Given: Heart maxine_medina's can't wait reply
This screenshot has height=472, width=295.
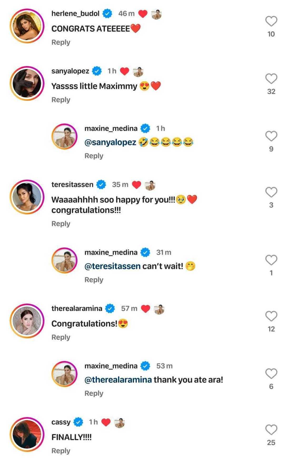Looking at the screenshot, I should coord(271,260).
